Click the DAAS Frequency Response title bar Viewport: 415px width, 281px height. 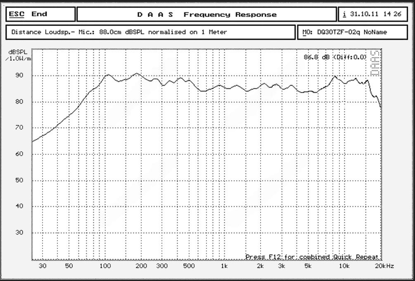[x=206, y=14]
